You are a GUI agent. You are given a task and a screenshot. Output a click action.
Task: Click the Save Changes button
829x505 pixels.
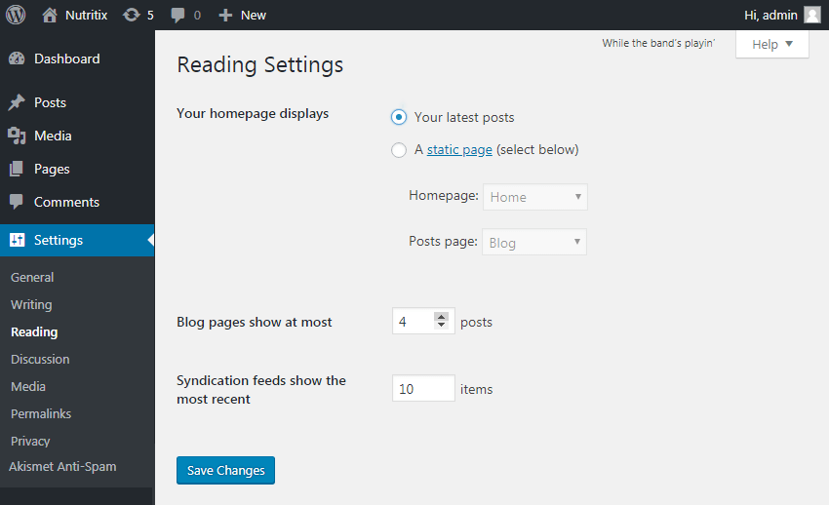(x=225, y=470)
